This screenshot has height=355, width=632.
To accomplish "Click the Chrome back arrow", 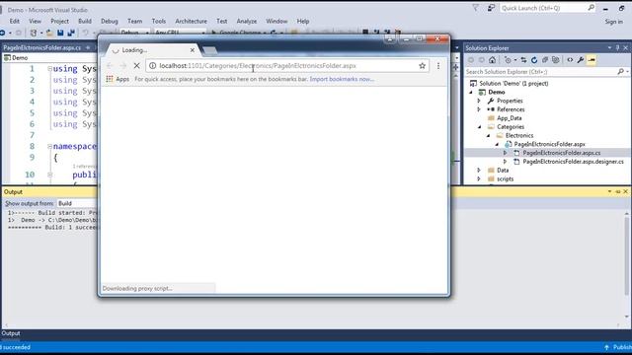I will [110, 66].
